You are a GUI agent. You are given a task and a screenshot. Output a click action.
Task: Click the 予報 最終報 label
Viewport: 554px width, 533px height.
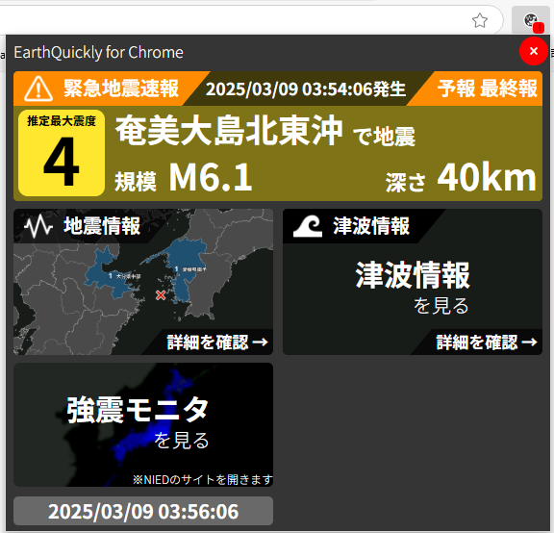(488, 89)
